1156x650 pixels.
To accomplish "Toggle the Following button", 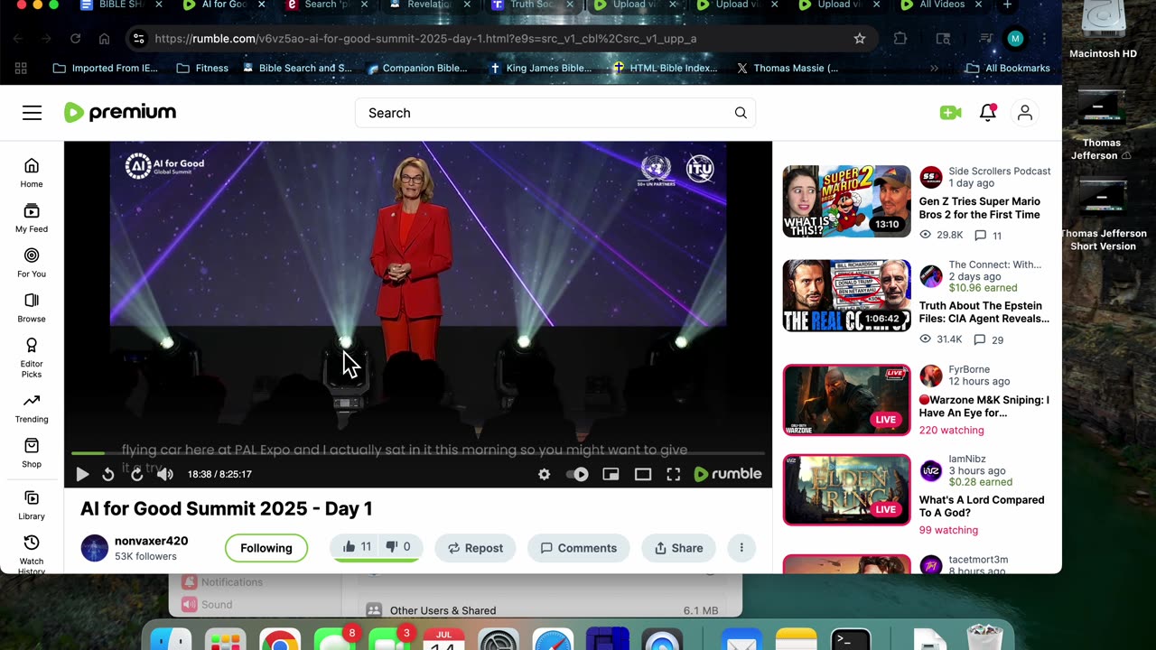I will 266,548.
